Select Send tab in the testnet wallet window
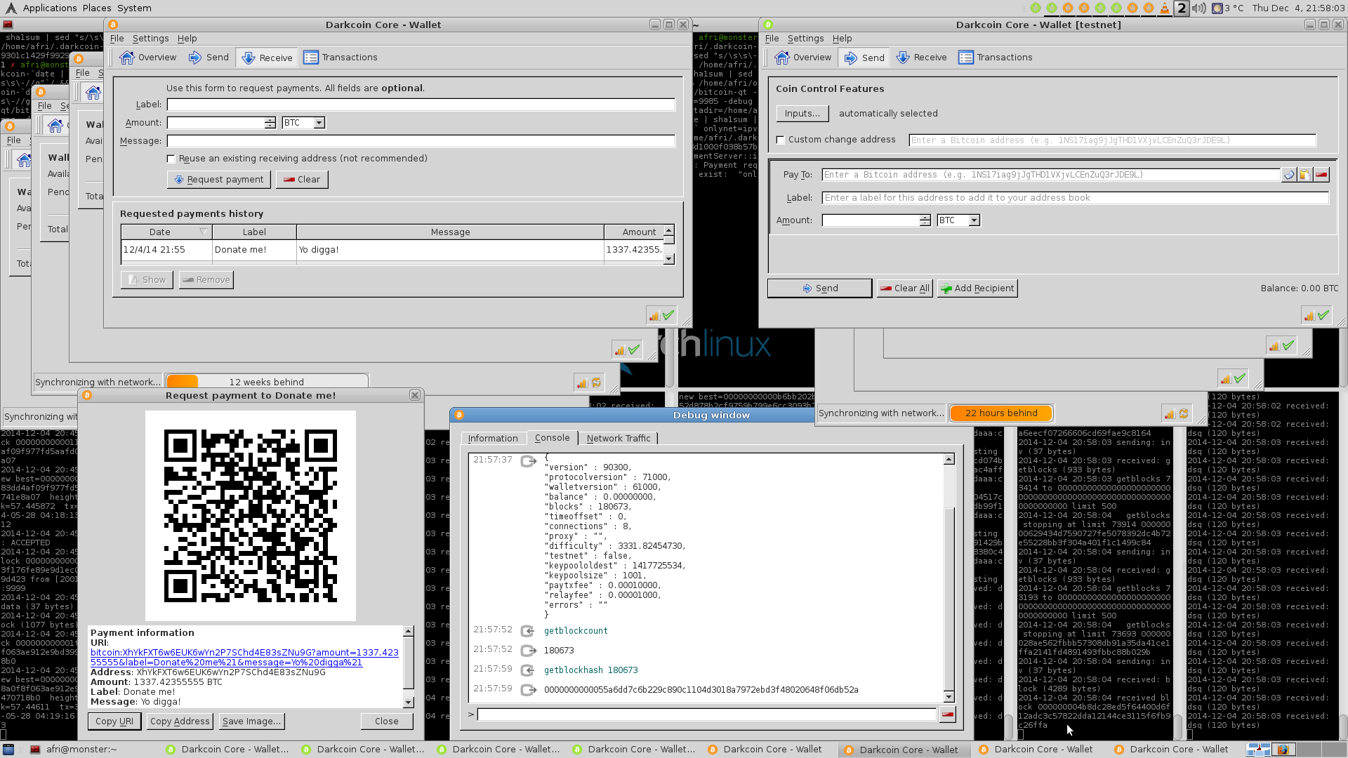Screen dimensions: 1348x758 click(864, 58)
